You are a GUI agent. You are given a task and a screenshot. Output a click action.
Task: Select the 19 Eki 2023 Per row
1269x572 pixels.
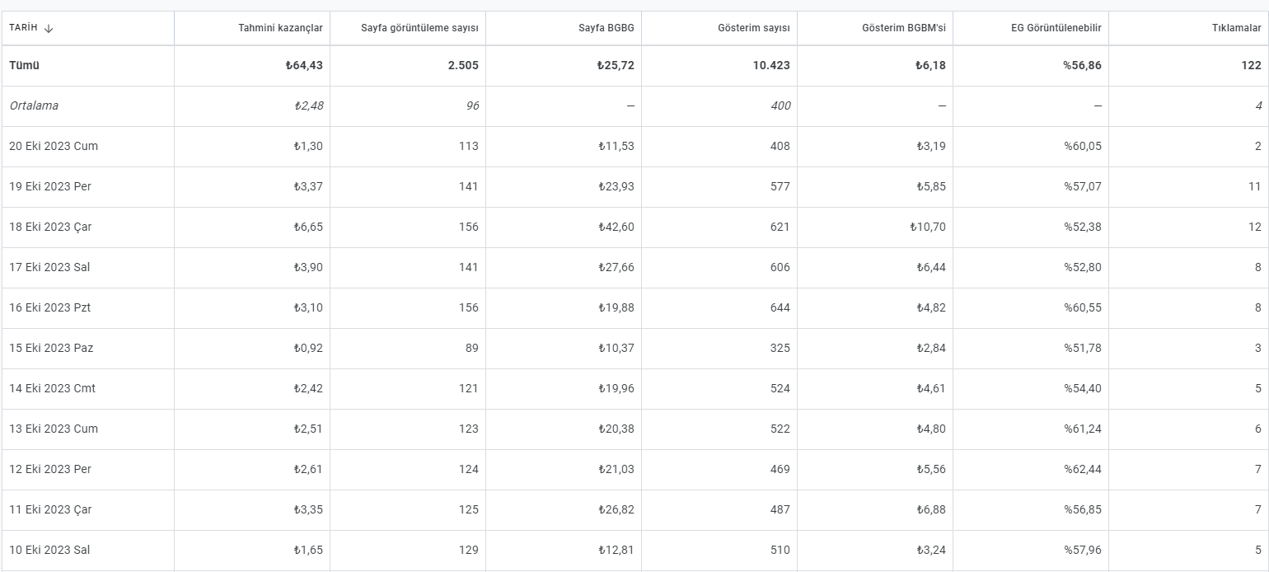634,186
